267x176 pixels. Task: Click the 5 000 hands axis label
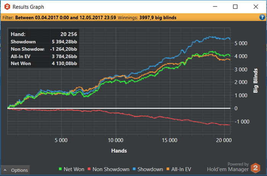point(61,140)
